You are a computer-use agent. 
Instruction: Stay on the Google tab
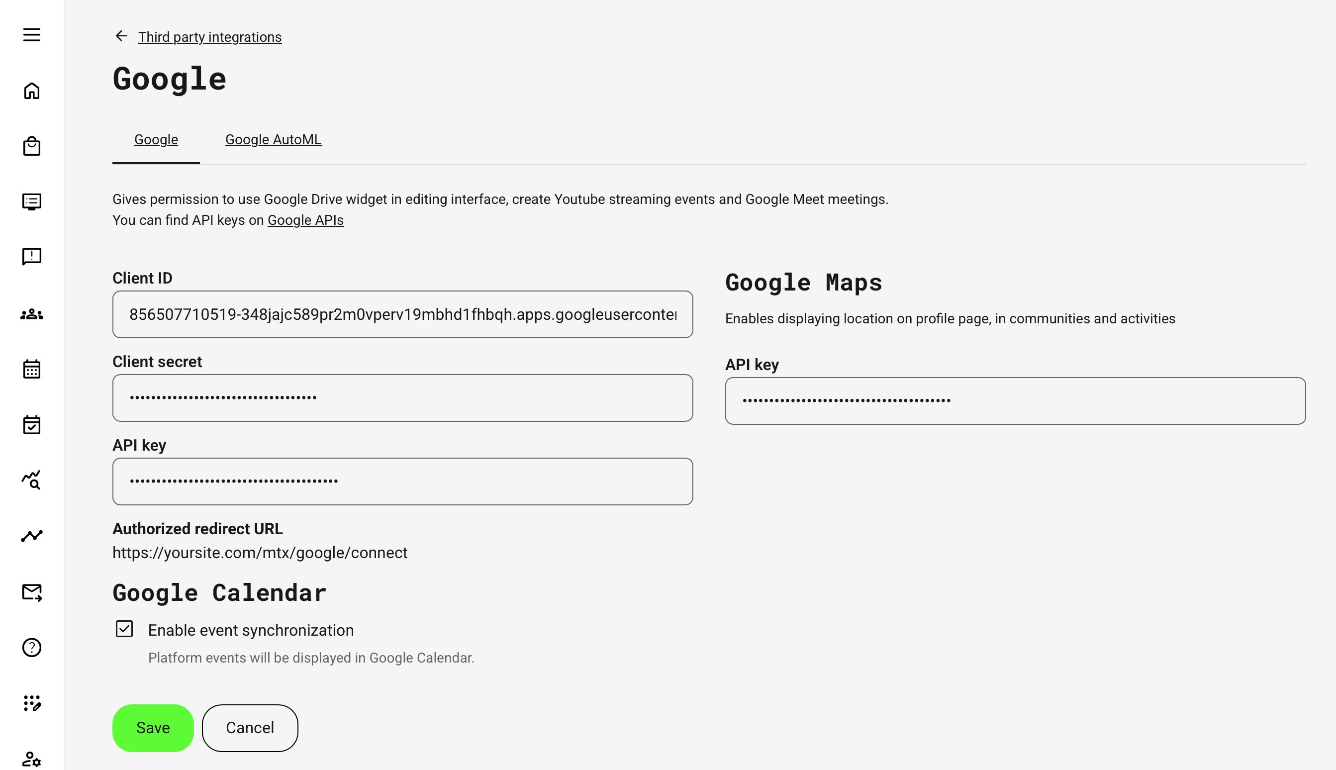pyautogui.click(x=156, y=140)
